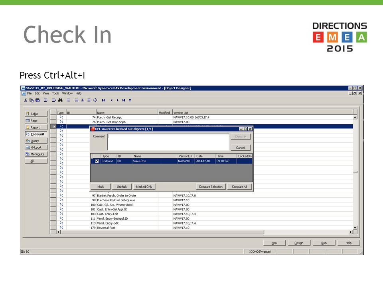Click the codeunit icon in row 74
383x287 pixels.
tap(61, 117)
